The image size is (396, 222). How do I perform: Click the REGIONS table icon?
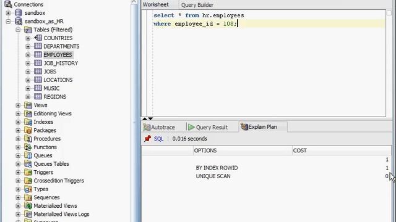[x=38, y=97]
